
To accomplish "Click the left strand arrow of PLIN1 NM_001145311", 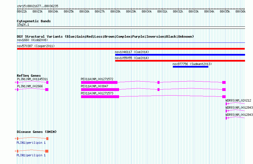I will [x=16, y=82].
